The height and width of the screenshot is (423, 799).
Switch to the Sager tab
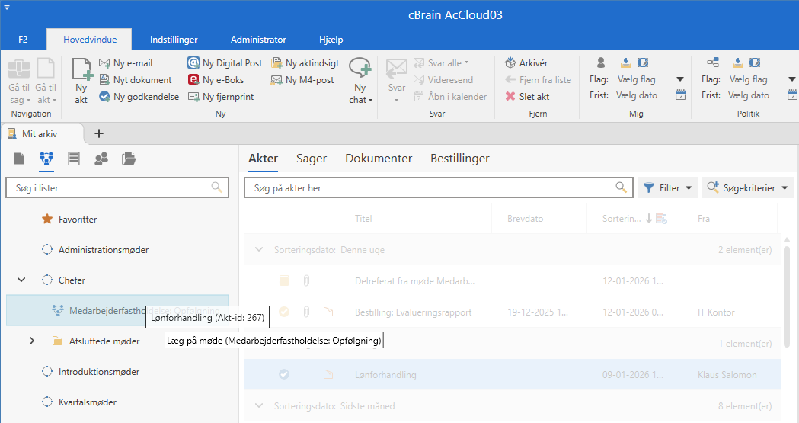tap(312, 159)
